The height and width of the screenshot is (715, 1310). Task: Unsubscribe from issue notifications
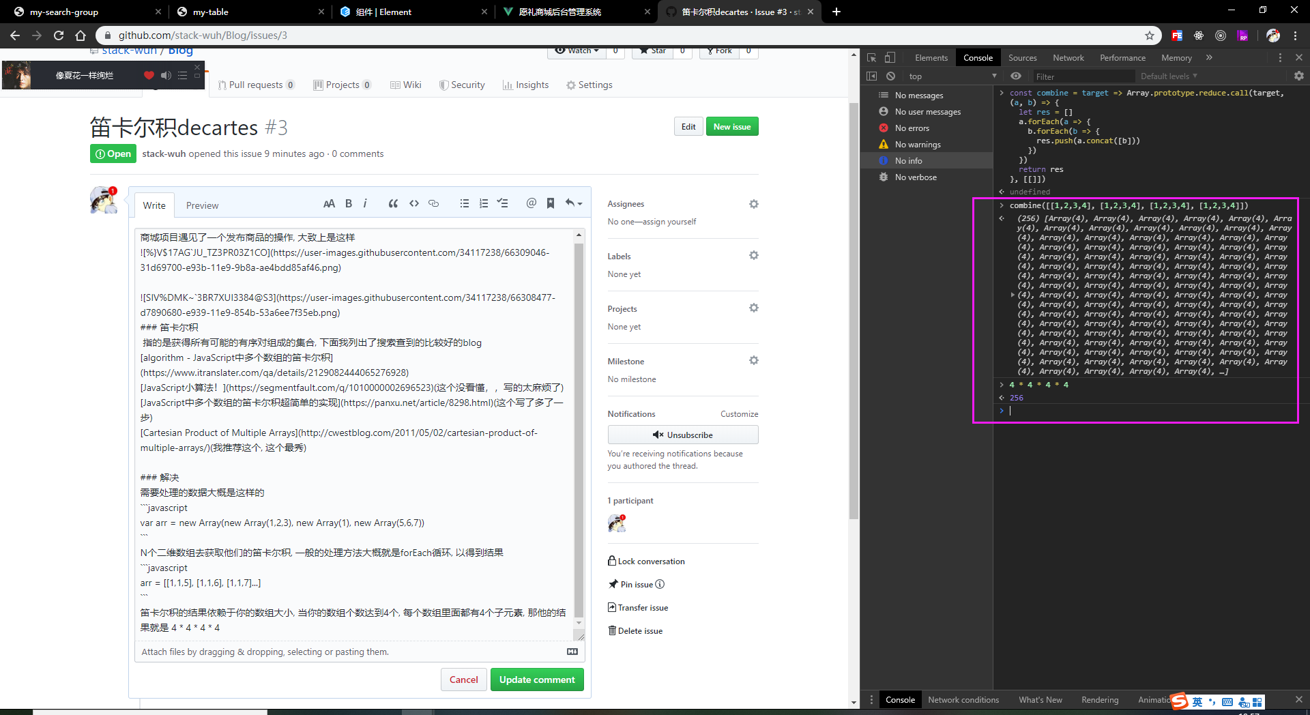pyautogui.click(x=683, y=435)
